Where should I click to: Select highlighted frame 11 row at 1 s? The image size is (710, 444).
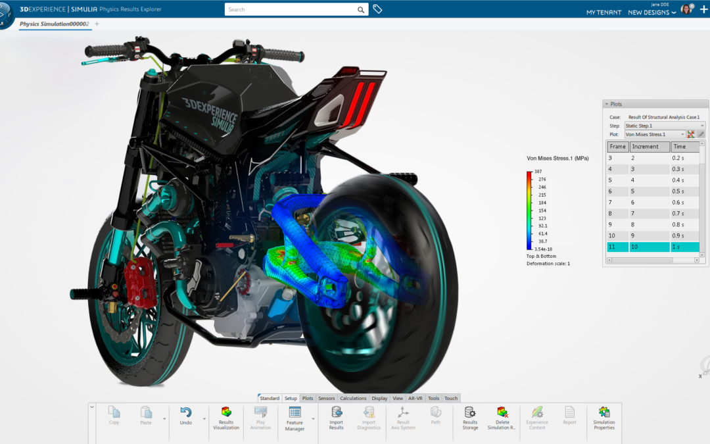pyautogui.click(x=653, y=247)
